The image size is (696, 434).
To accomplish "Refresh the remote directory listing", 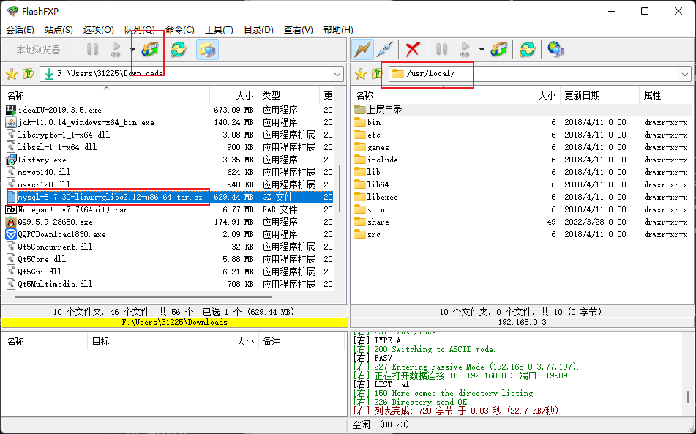I will (x=528, y=50).
